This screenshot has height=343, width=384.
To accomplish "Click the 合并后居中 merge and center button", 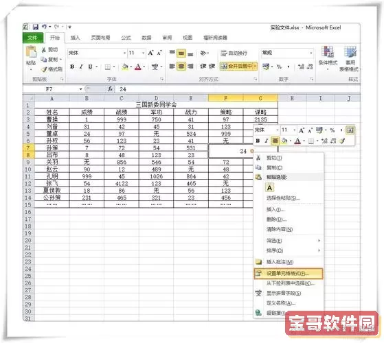I will point(236,67).
